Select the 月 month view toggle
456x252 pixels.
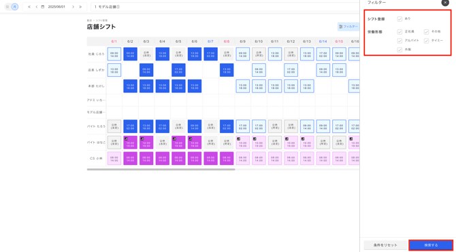14,7
